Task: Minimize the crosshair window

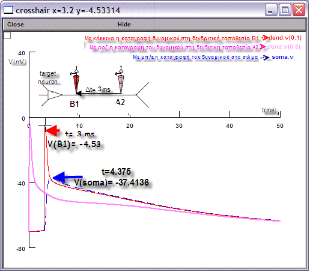Action: [x=270, y=10]
